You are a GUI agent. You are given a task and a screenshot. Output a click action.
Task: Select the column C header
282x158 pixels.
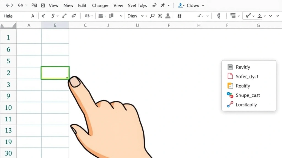(x=85, y=25)
